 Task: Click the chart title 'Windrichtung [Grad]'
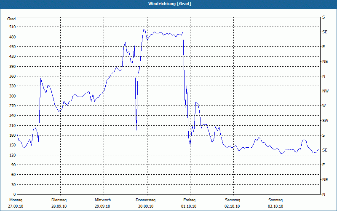point(170,4)
